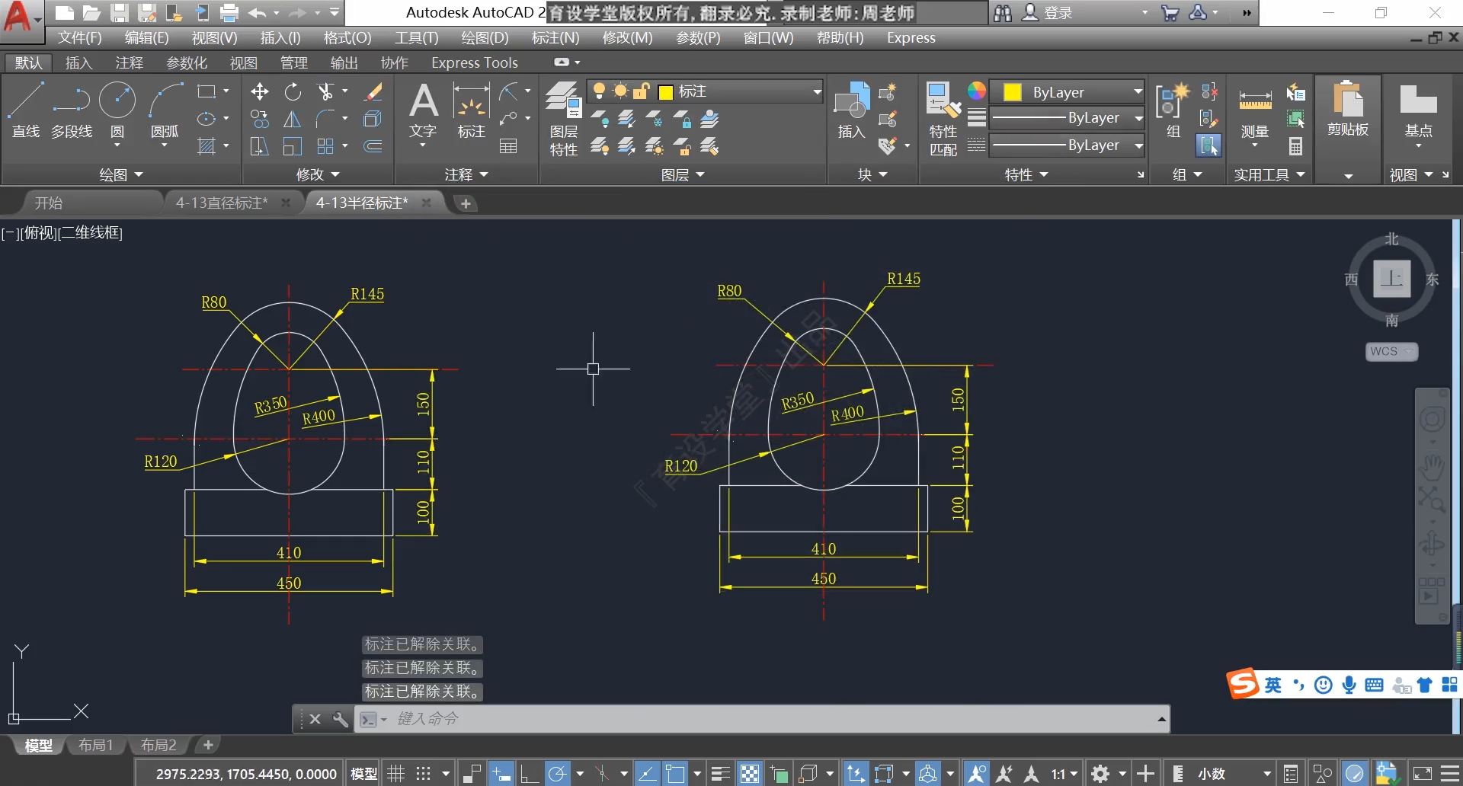Expand the 绘图 panel
1463x786 pixels.
121,174
